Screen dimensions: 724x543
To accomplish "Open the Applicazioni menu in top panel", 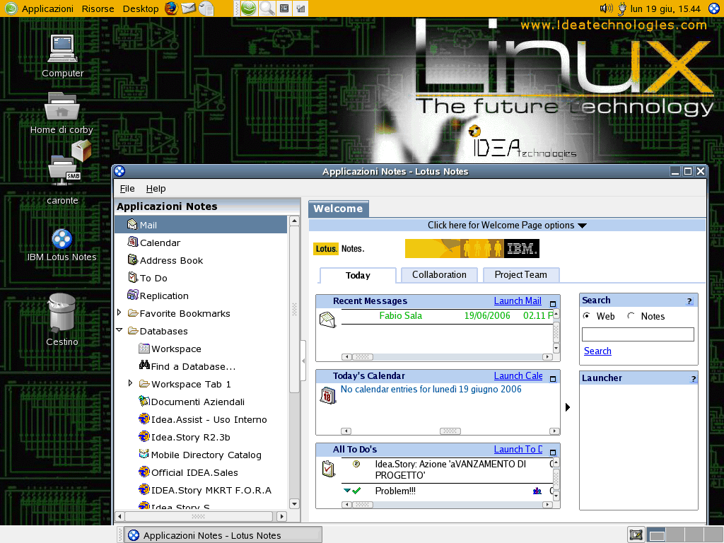I will pos(47,8).
